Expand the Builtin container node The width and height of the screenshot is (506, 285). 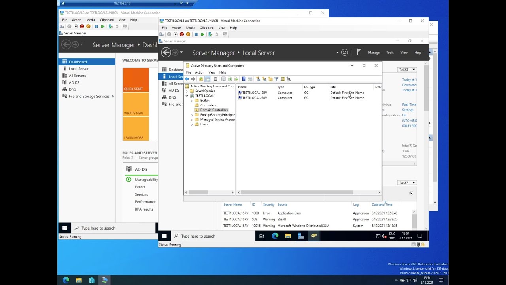tap(192, 101)
